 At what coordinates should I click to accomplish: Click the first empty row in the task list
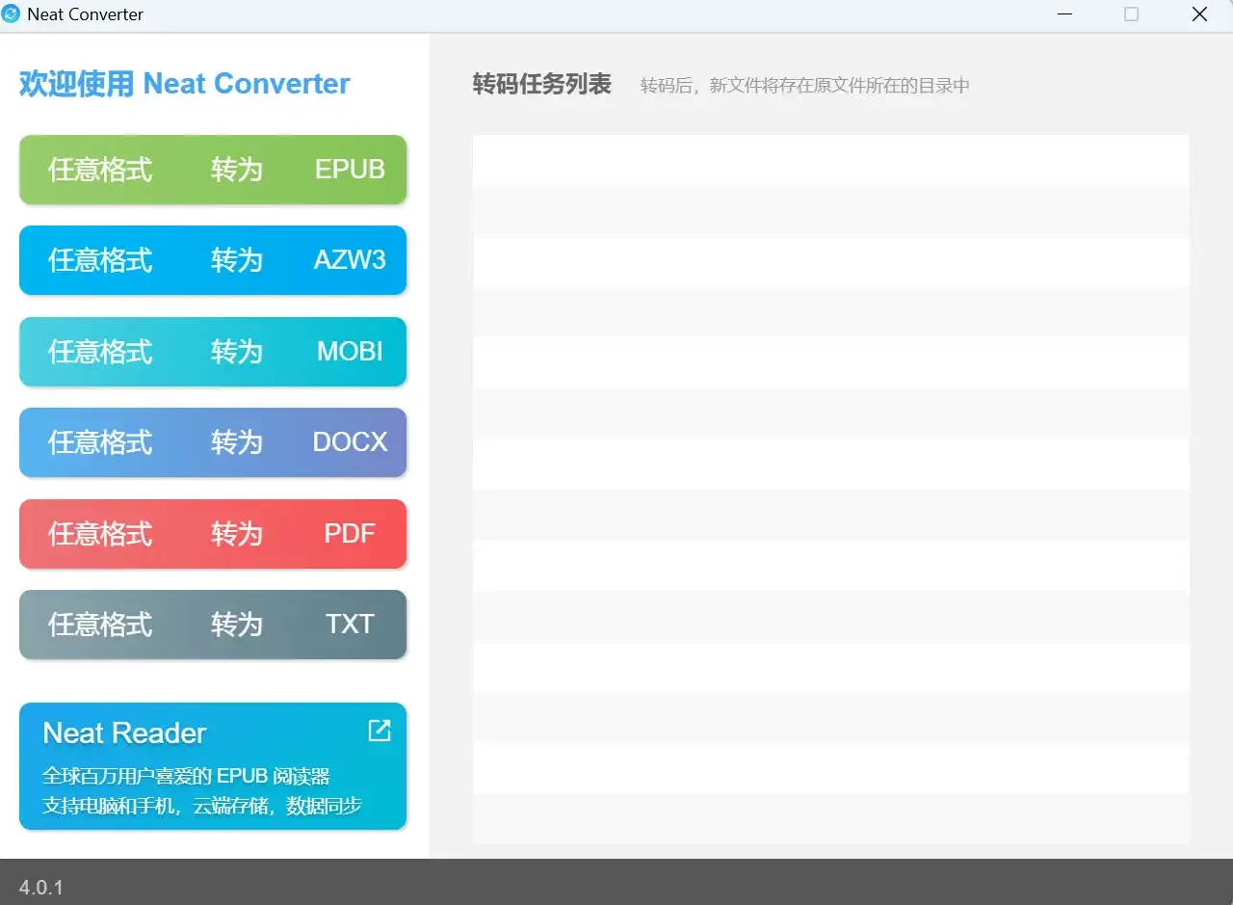(830, 160)
